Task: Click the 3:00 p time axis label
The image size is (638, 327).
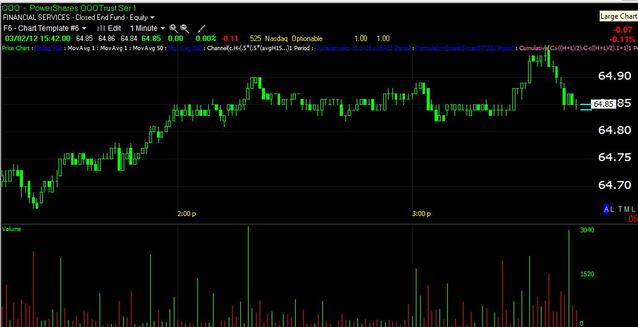Action: 422,214
